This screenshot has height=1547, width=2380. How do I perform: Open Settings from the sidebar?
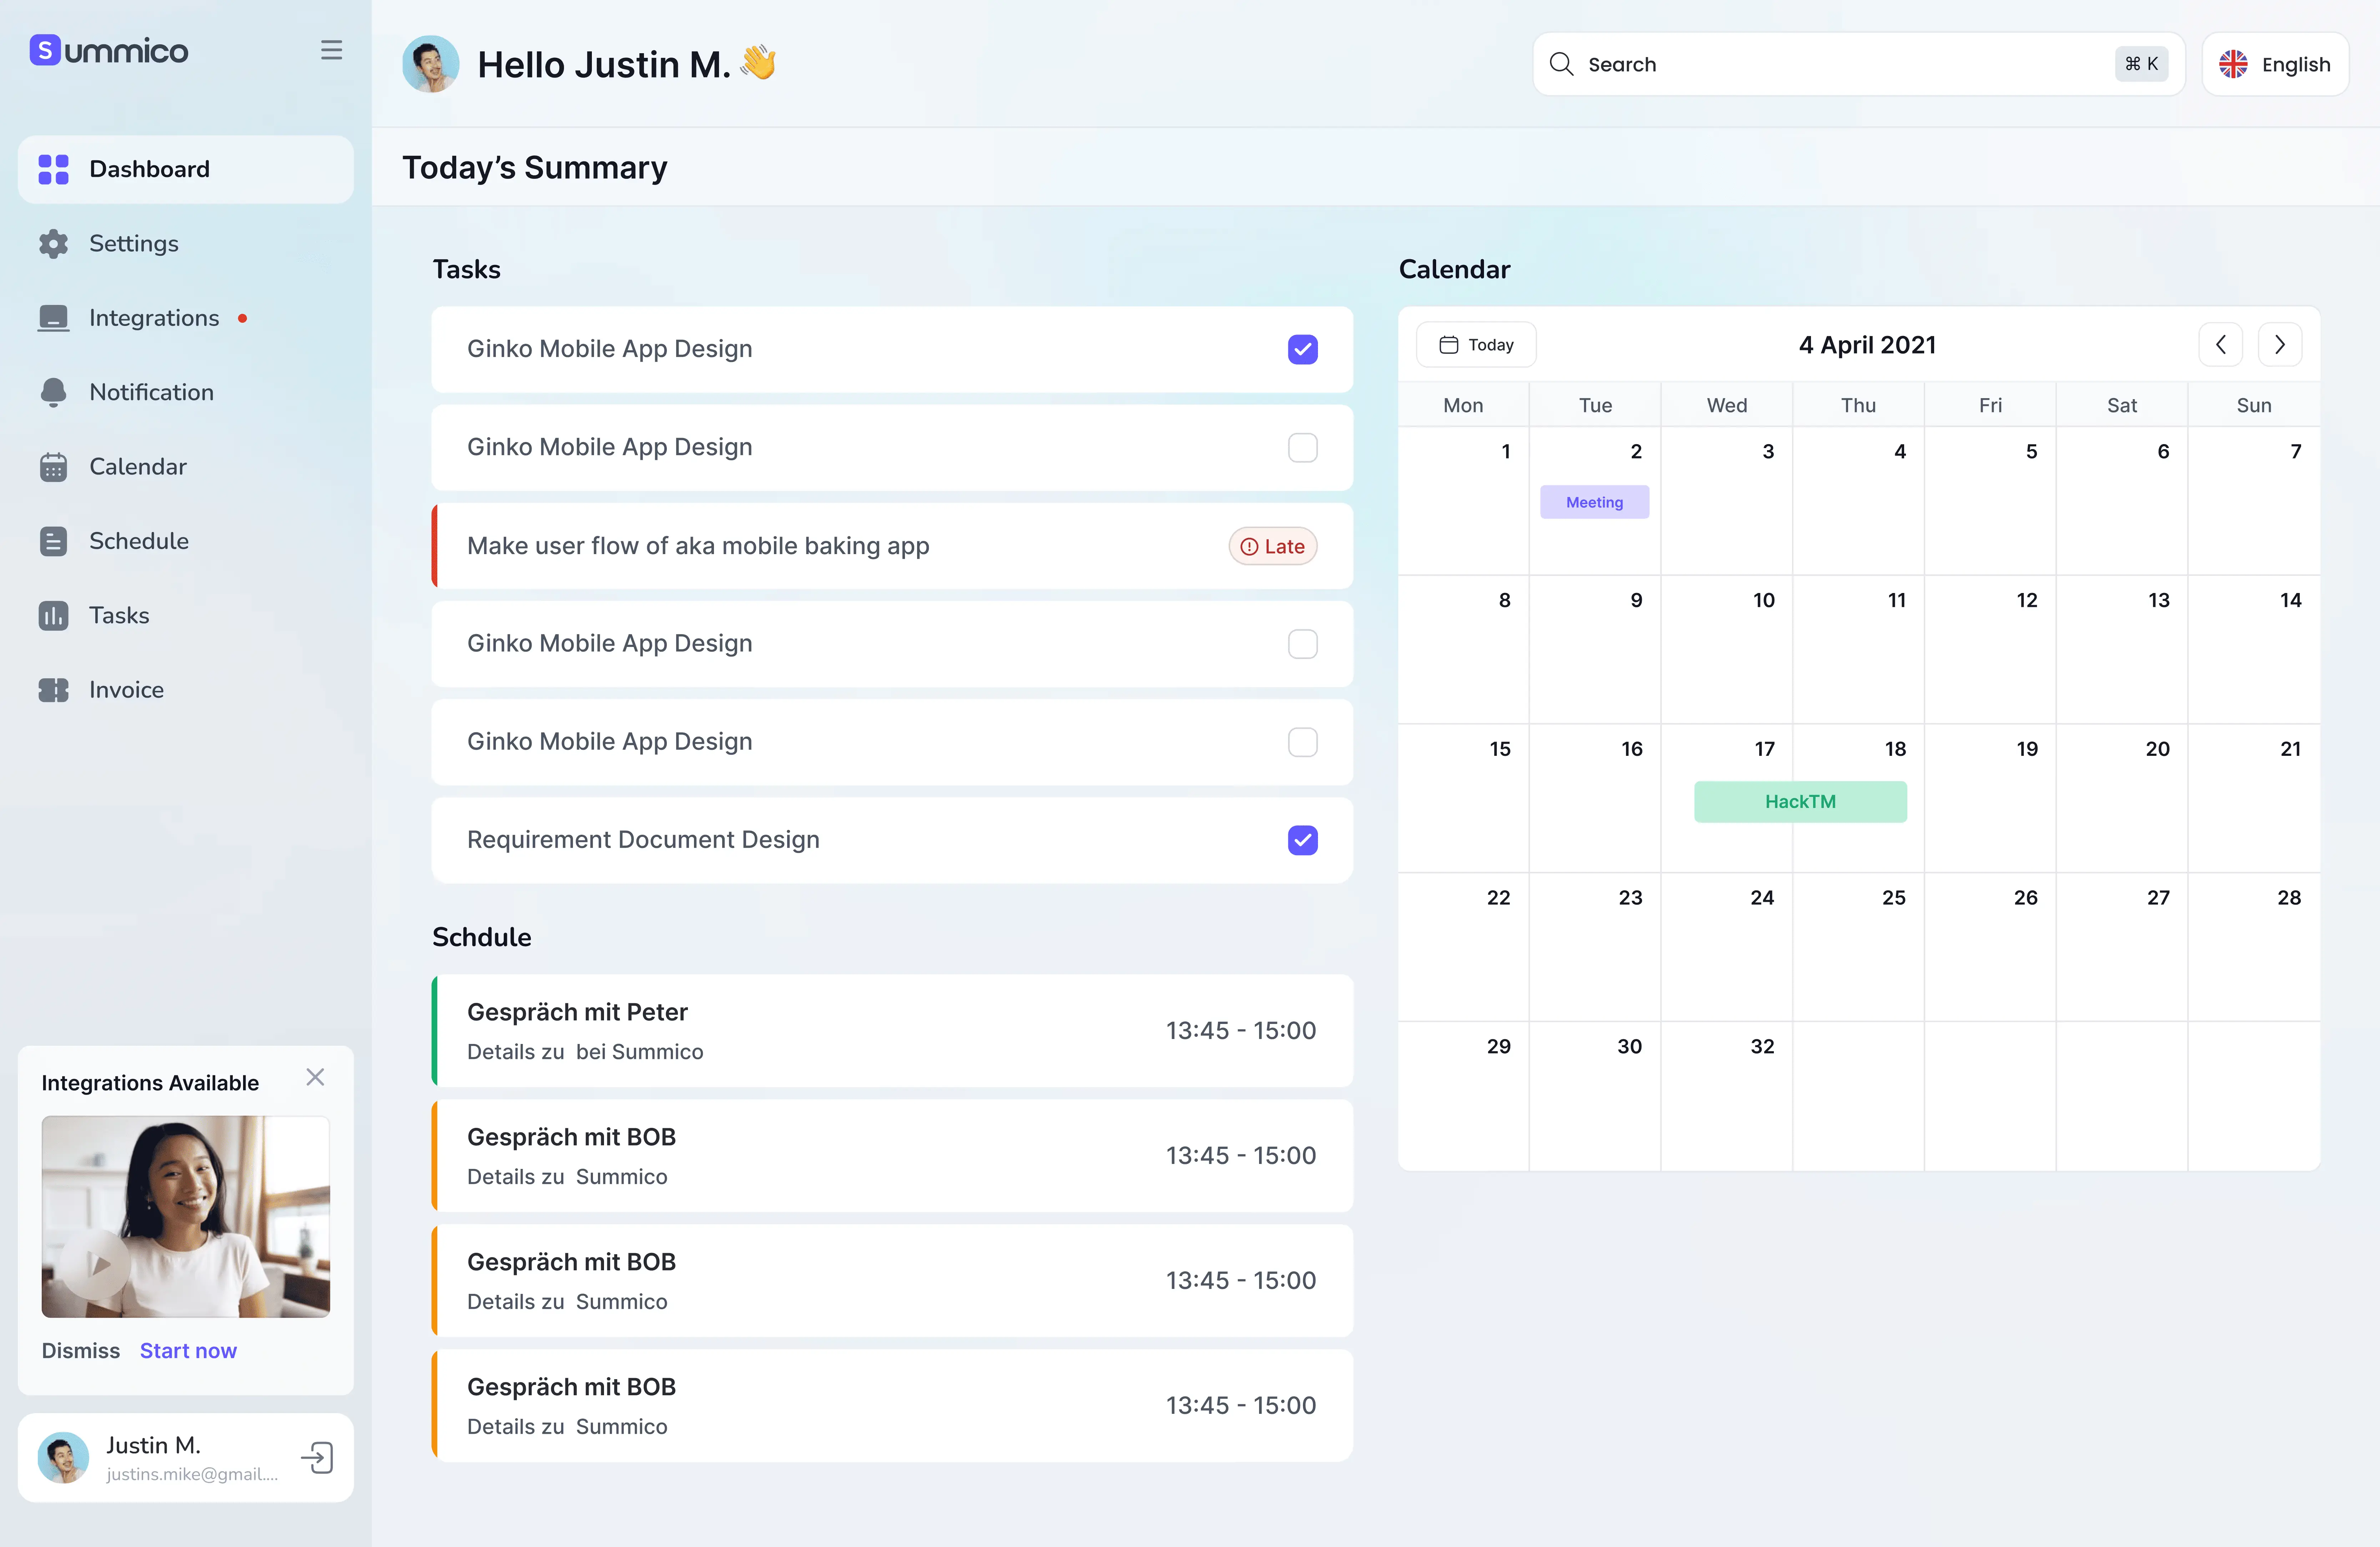pos(186,243)
